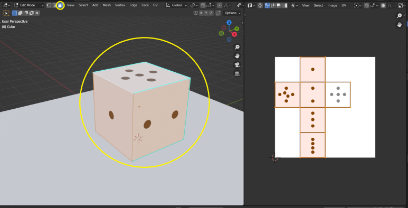Expand the 3D viewport sidebar arrow
Screen dimensions: 408x208
click(x=243, y=23)
